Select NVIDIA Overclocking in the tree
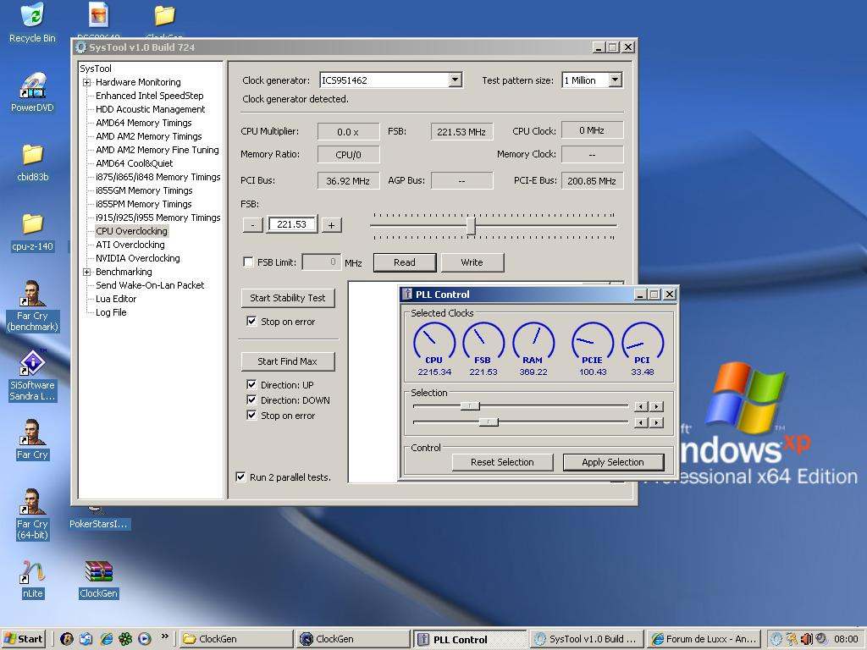This screenshot has width=867, height=650. (138, 258)
